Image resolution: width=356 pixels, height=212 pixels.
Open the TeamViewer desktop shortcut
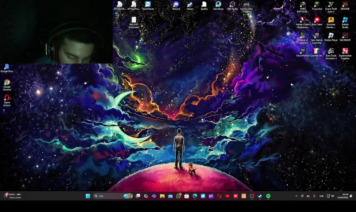(148, 6)
